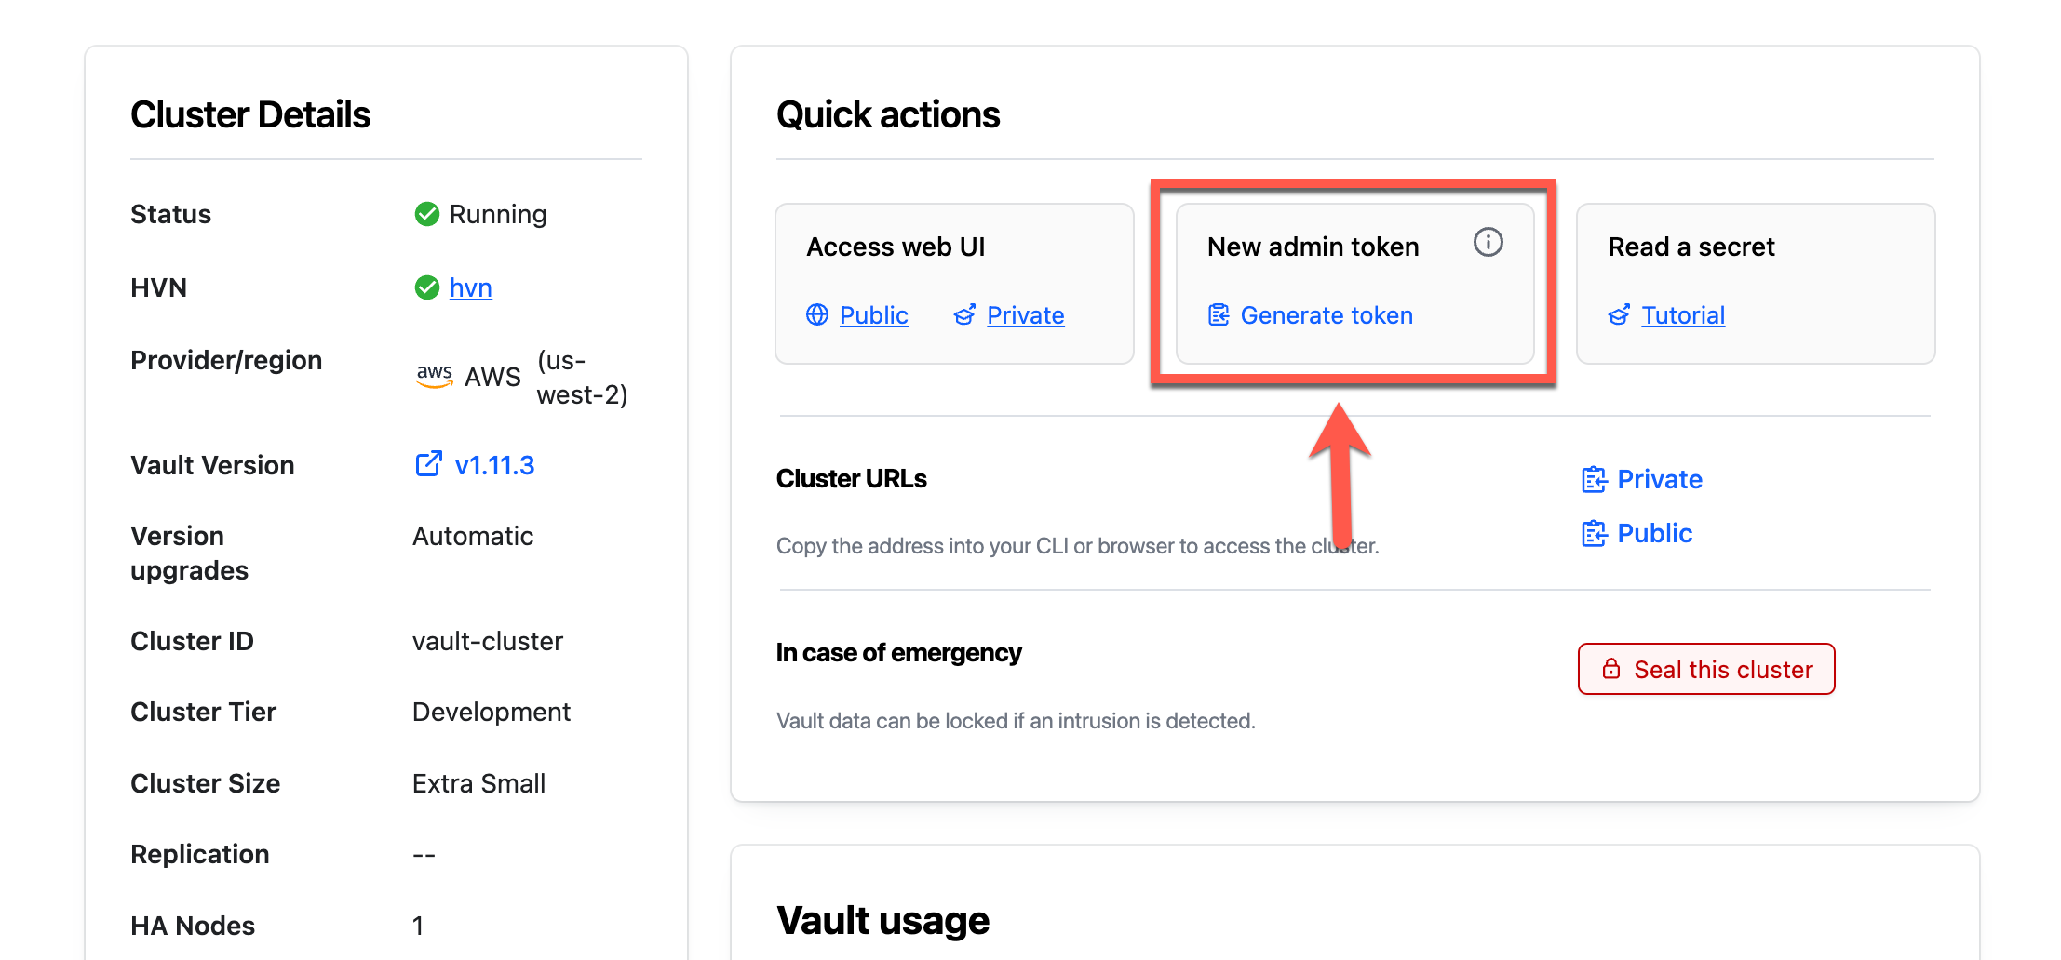Click the green checkmark beside Running status
This screenshot has height=960, width=2061.
425,213
